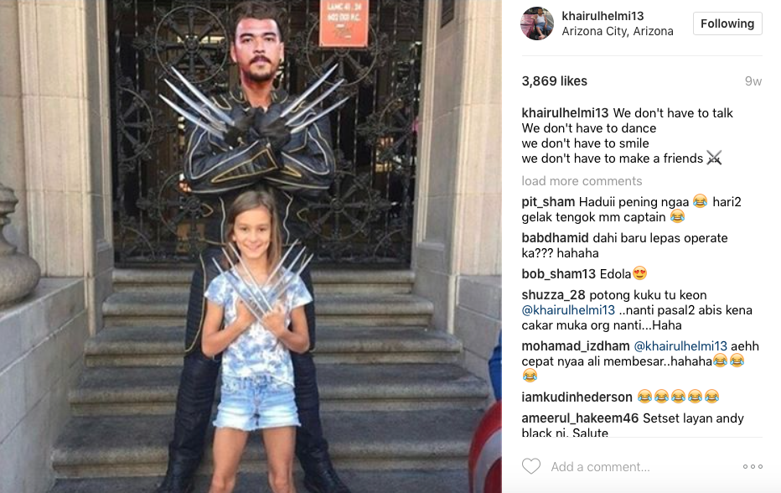Click the Add a comment field
Viewport: 781px width, 493px height.
pyautogui.click(x=643, y=466)
